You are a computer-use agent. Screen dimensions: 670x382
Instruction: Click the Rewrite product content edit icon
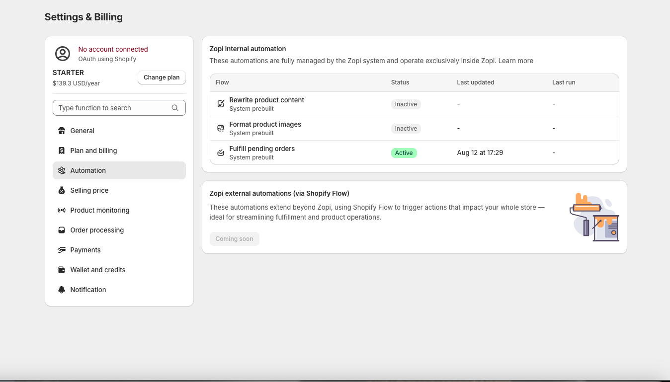coord(221,104)
